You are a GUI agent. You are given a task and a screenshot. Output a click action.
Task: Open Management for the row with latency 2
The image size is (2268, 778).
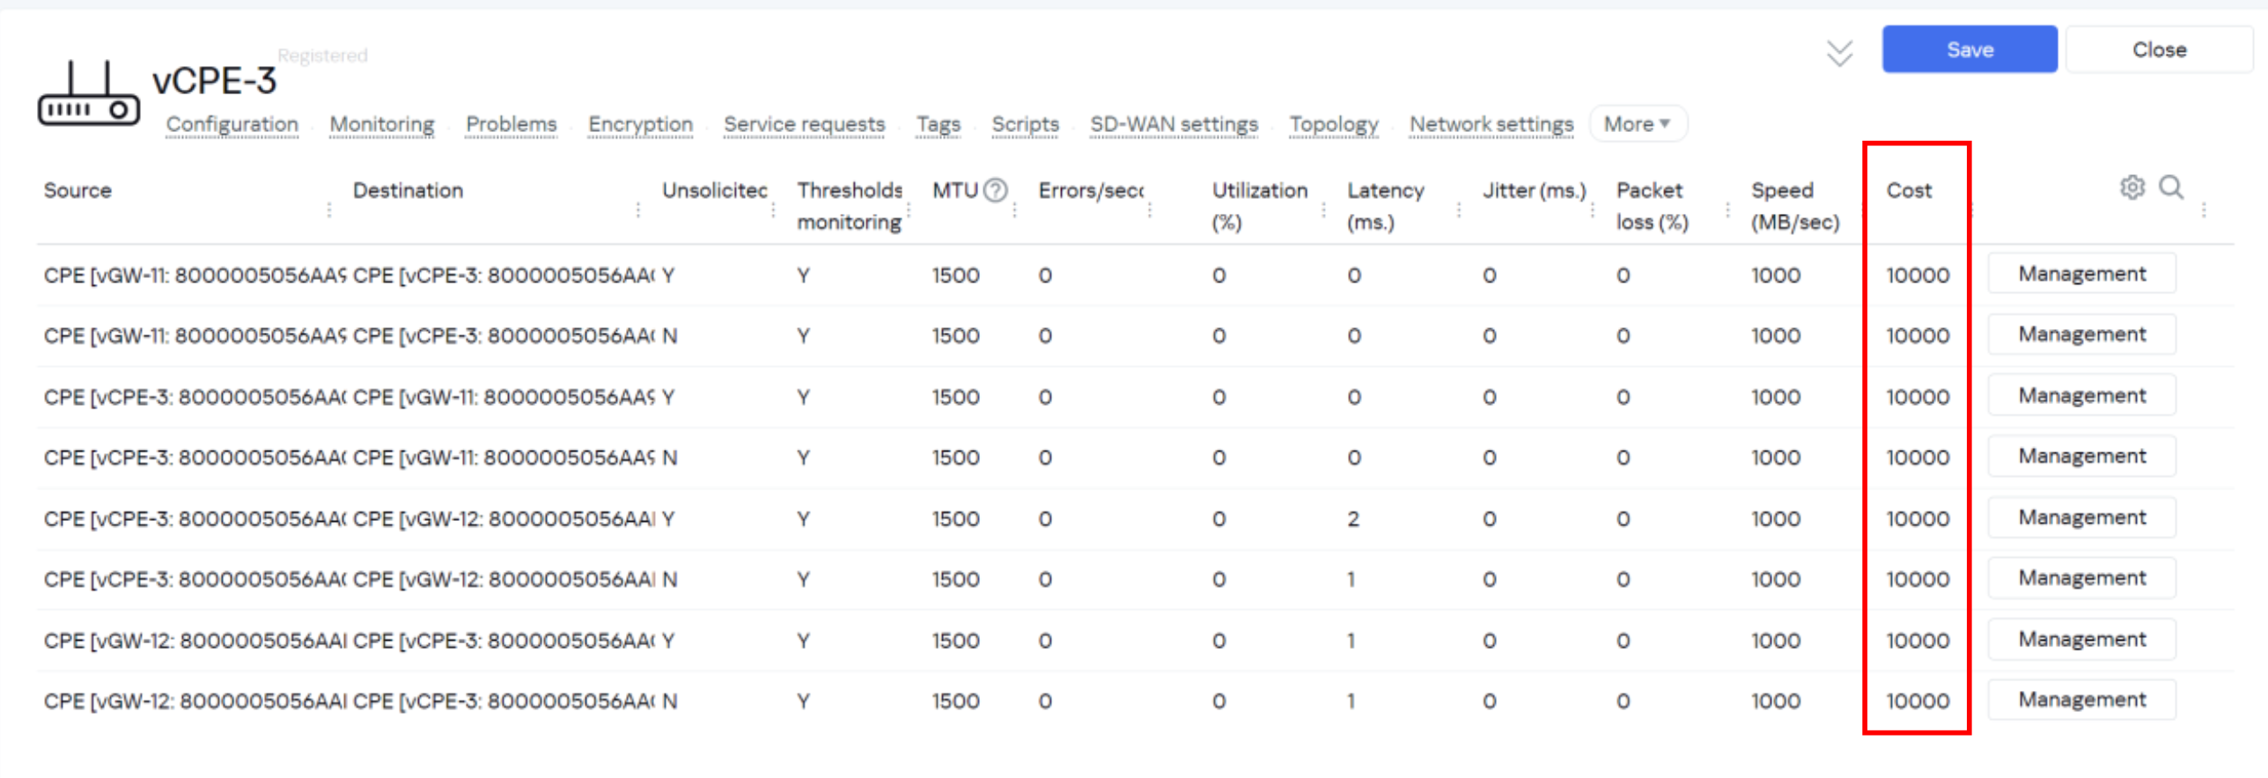coord(2081,517)
